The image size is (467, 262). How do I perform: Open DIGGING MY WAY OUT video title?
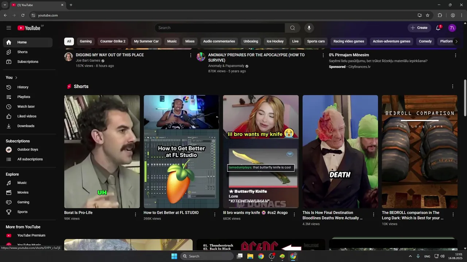(110, 55)
